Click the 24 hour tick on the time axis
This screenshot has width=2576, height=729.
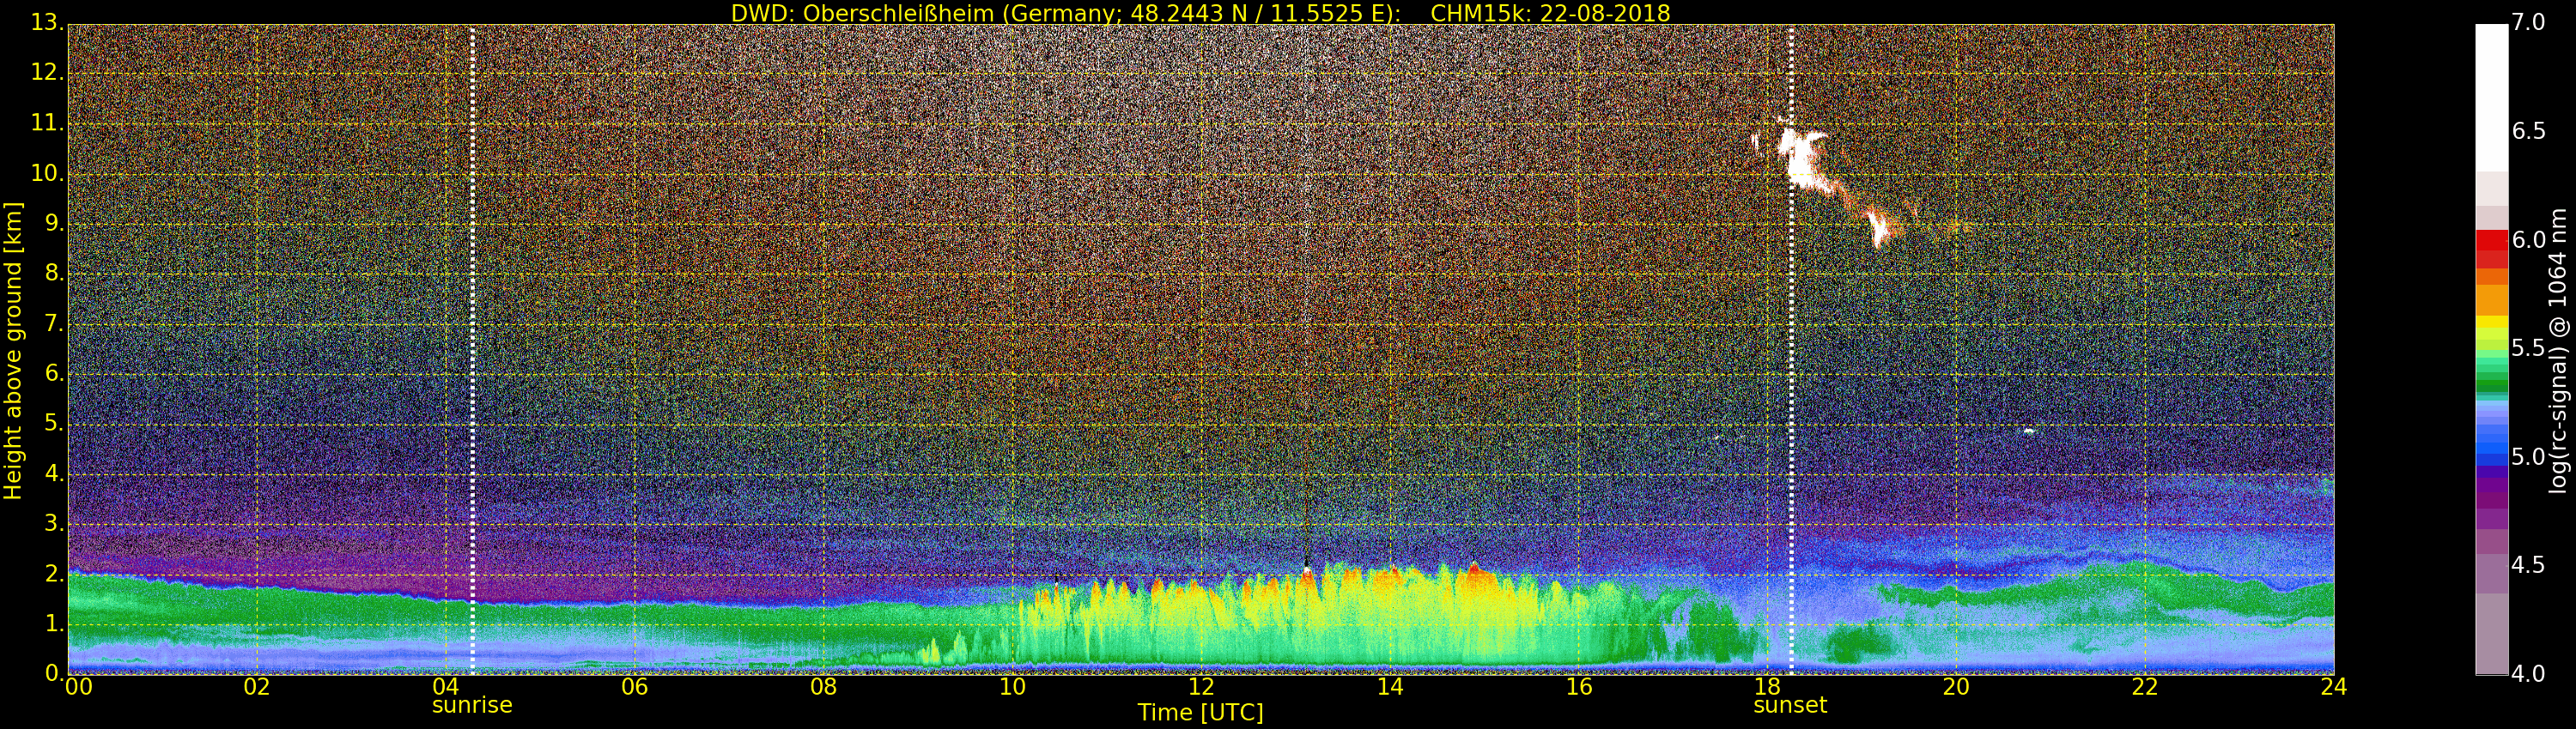pos(2334,687)
